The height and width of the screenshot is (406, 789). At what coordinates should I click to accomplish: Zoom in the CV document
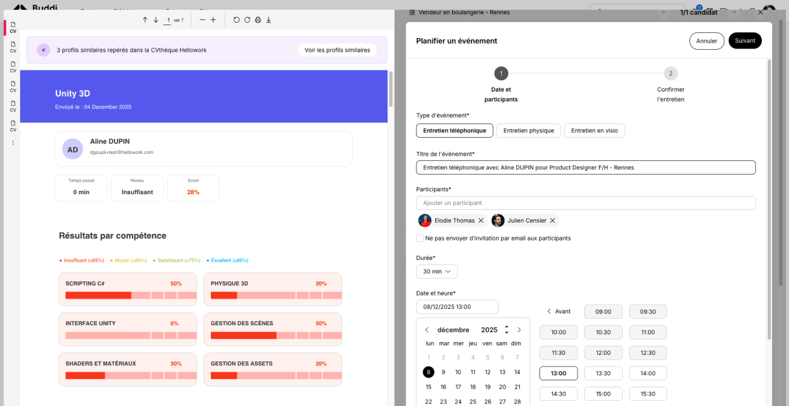pos(213,20)
